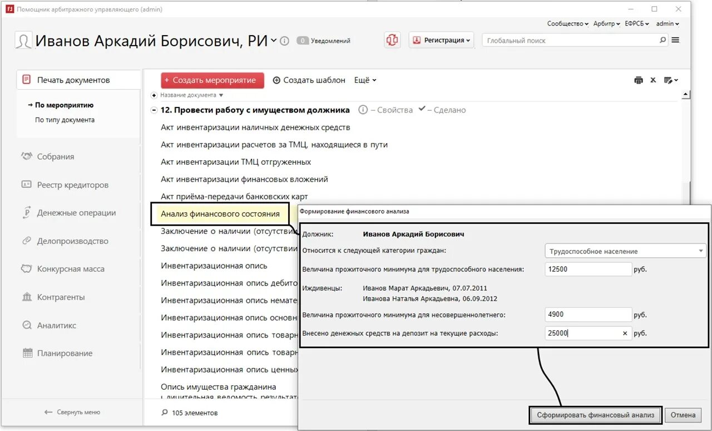Sort by Название документа column header

coord(191,95)
